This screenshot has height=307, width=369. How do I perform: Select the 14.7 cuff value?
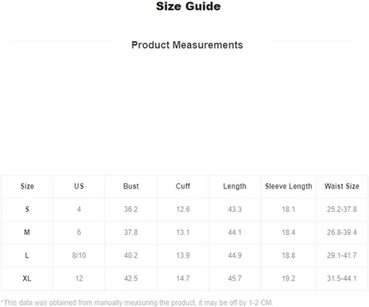[x=183, y=278]
